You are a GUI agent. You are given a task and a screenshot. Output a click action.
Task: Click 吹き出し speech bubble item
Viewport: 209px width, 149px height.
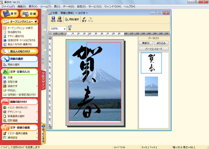click(12, 90)
